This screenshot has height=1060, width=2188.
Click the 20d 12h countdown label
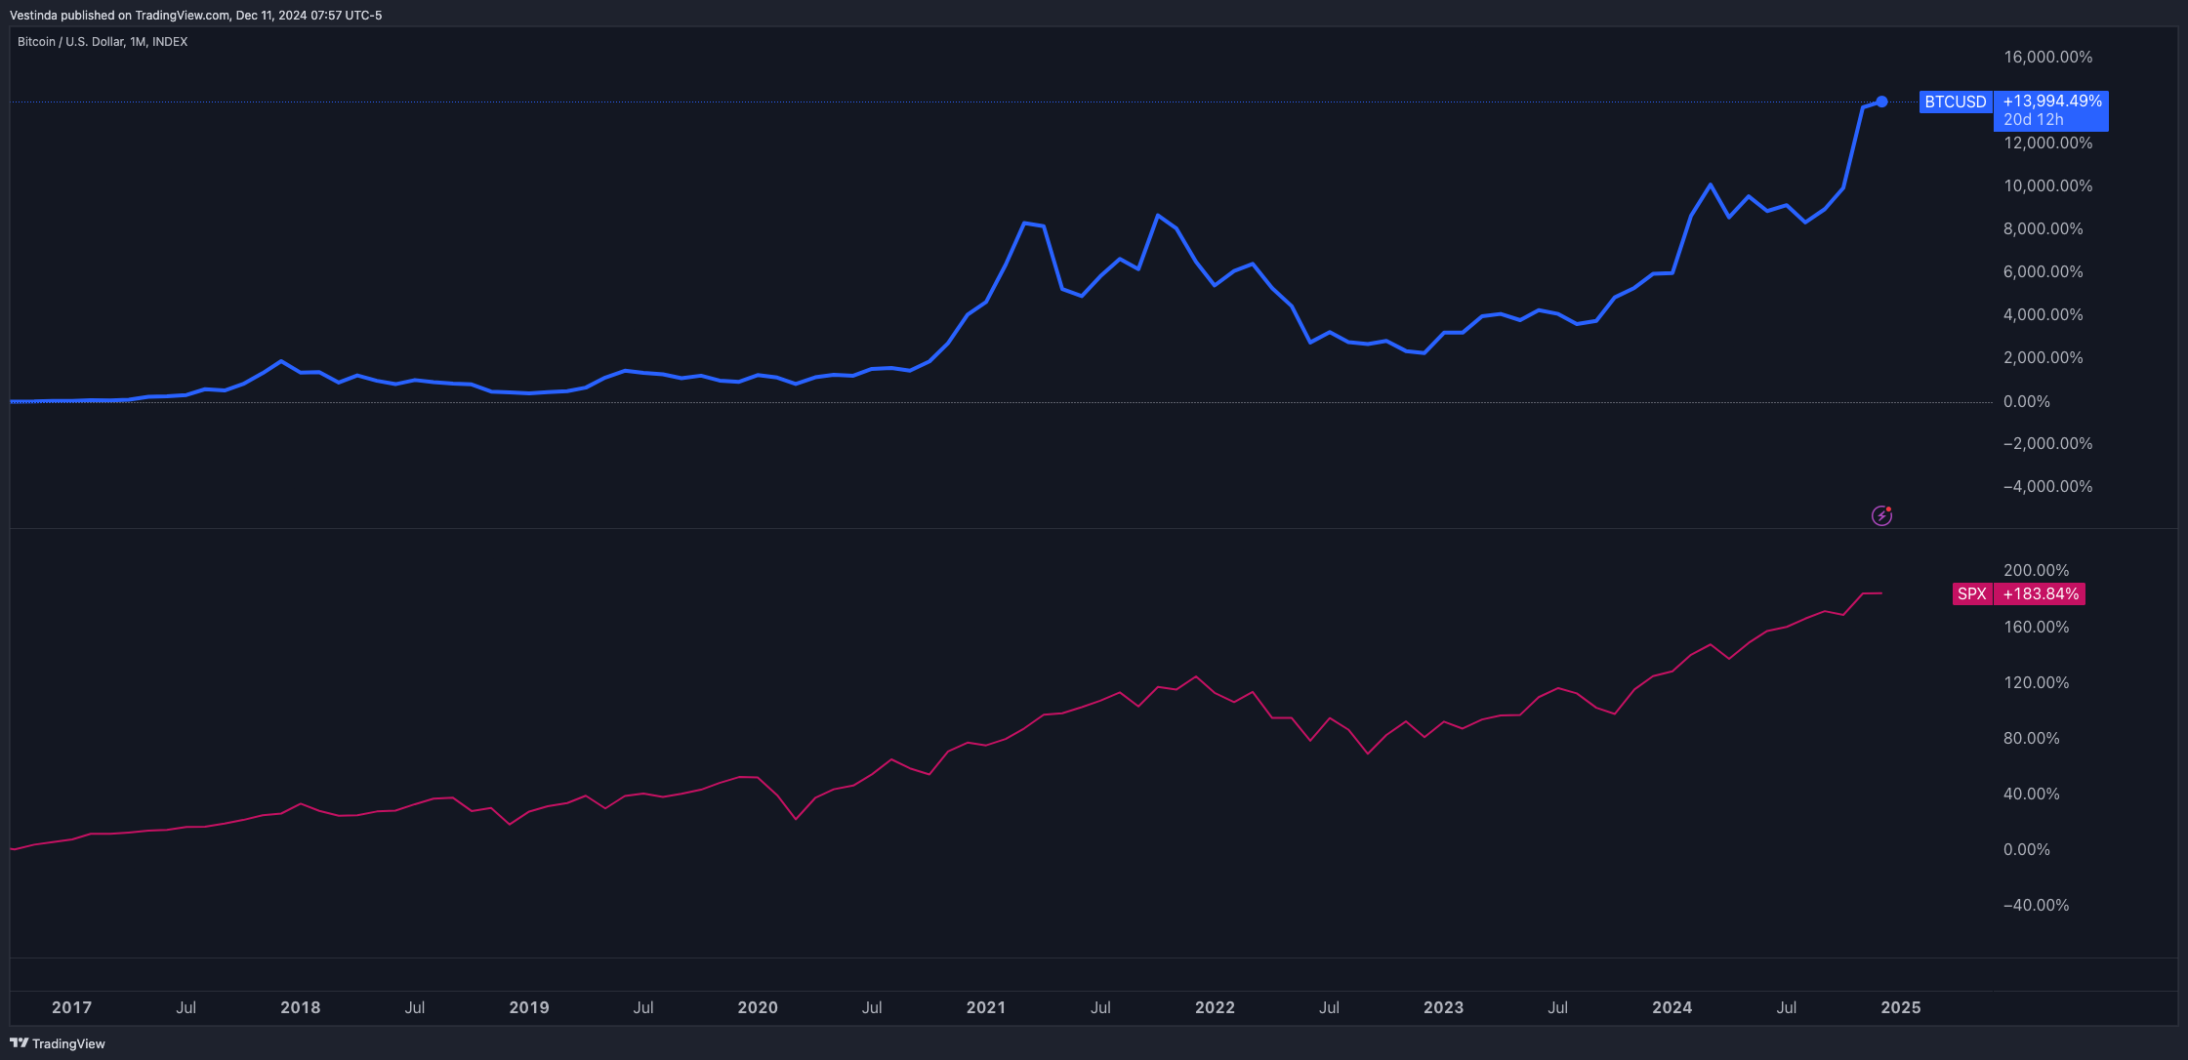[2034, 120]
